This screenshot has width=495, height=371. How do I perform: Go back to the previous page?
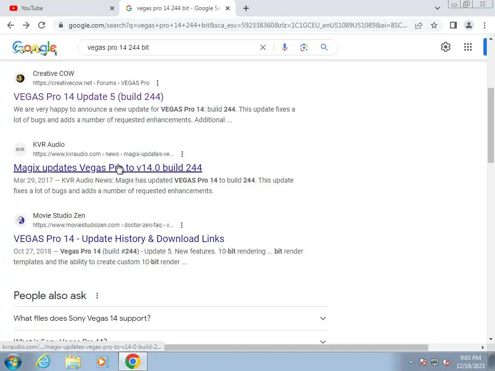tap(11, 25)
